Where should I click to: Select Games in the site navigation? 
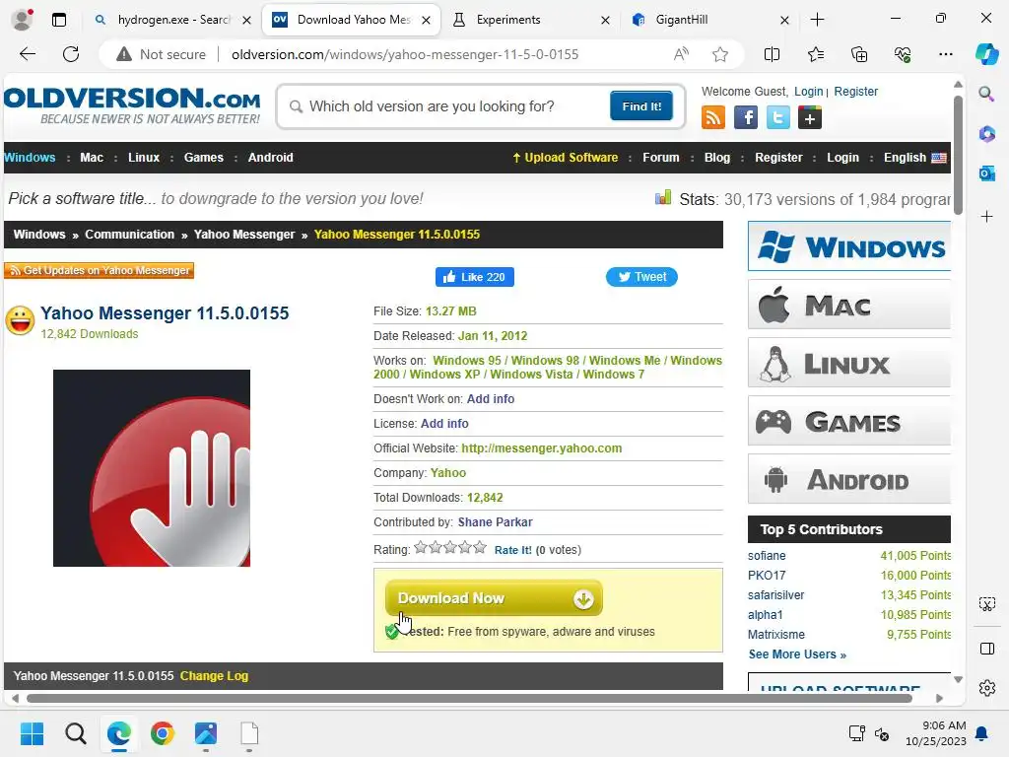(x=203, y=158)
